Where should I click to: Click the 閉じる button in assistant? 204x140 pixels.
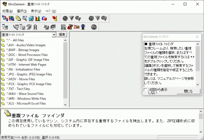[x=188, y=91]
